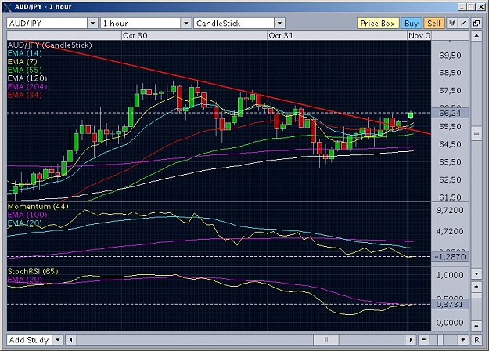Click the horizontal scroll left arrow
The width and height of the screenshot is (489, 351).
point(71,340)
